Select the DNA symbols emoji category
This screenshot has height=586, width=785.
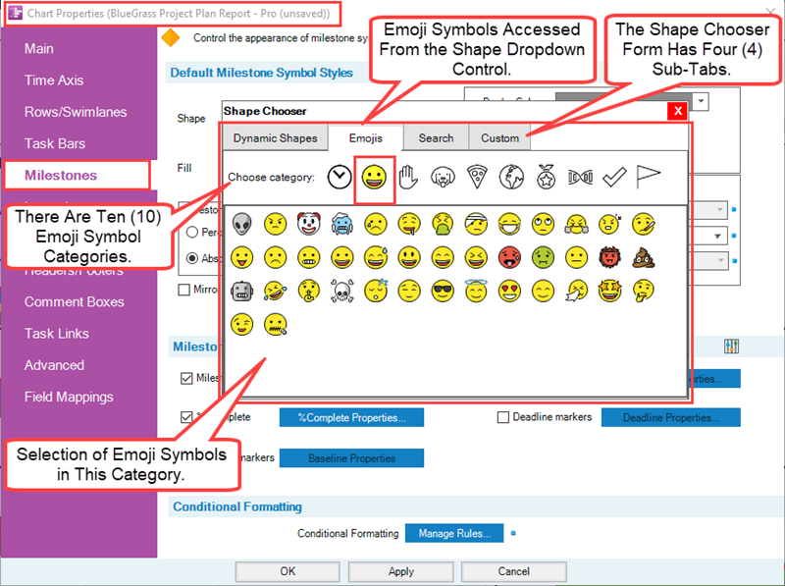click(x=581, y=177)
